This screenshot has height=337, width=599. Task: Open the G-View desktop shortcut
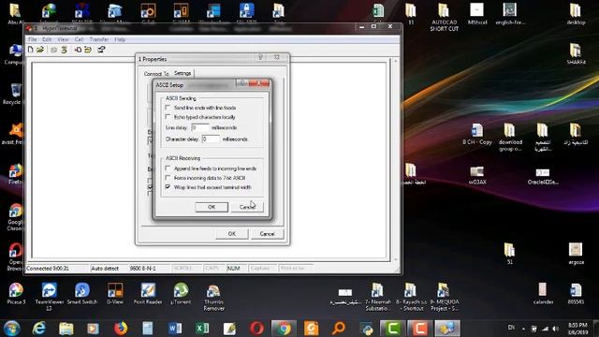click(x=115, y=294)
